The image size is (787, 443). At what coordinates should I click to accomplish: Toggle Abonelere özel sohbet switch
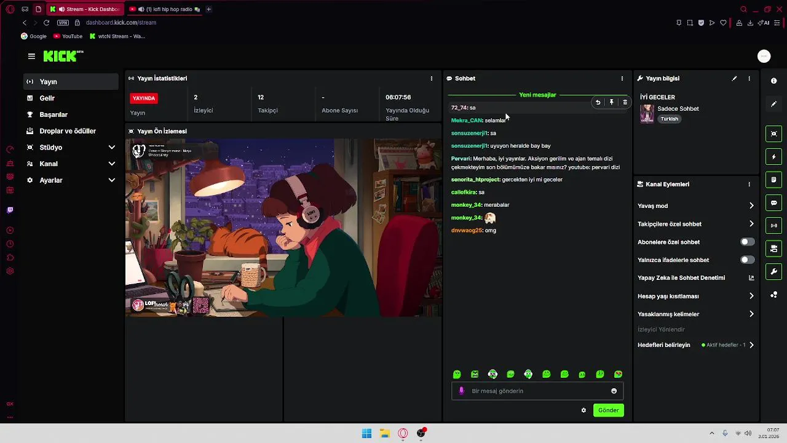click(747, 242)
